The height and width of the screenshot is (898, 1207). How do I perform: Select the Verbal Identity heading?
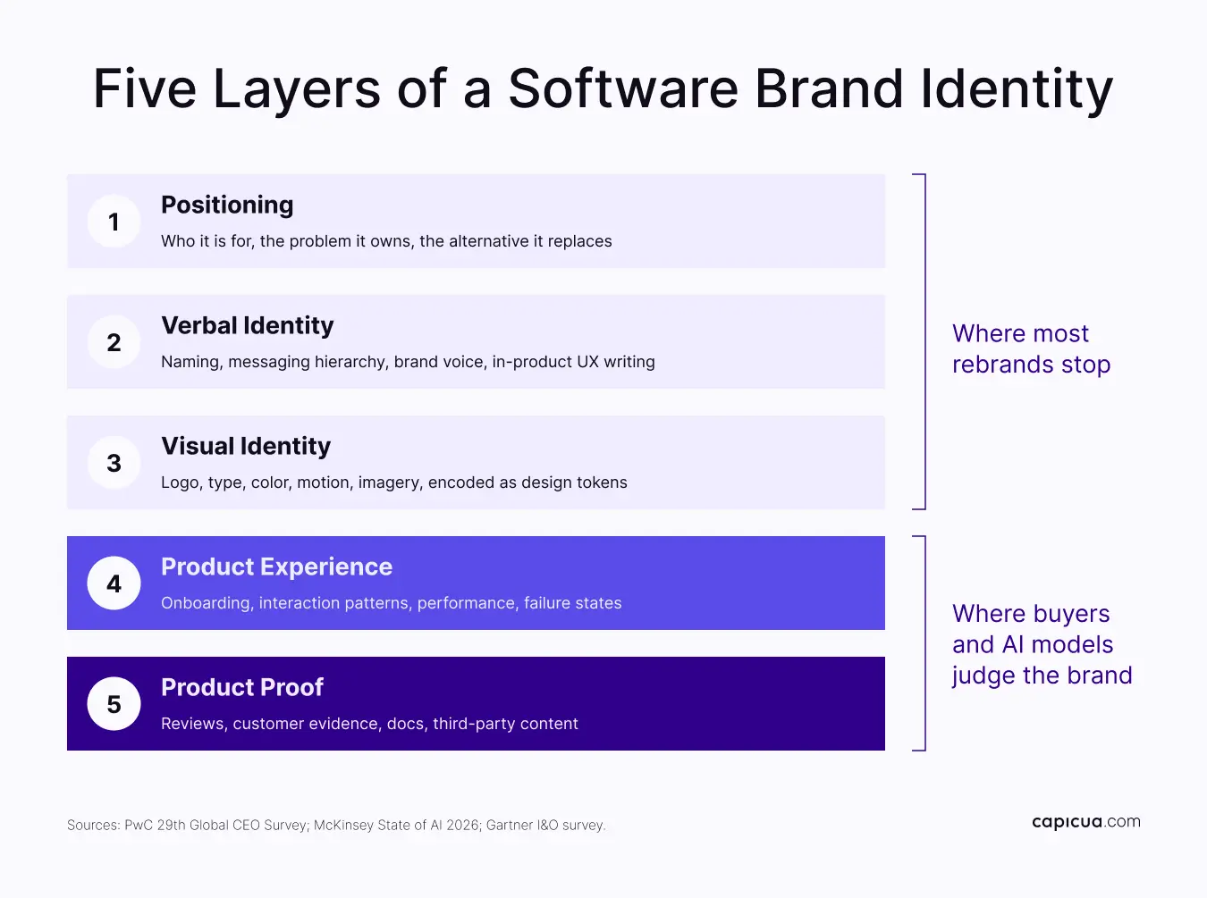(248, 325)
